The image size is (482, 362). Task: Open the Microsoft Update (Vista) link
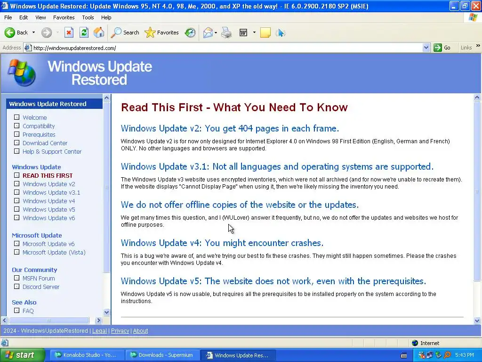(x=54, y=253)
